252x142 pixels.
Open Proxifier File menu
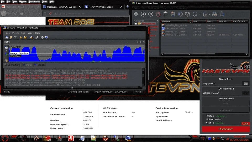click(8, 33)
